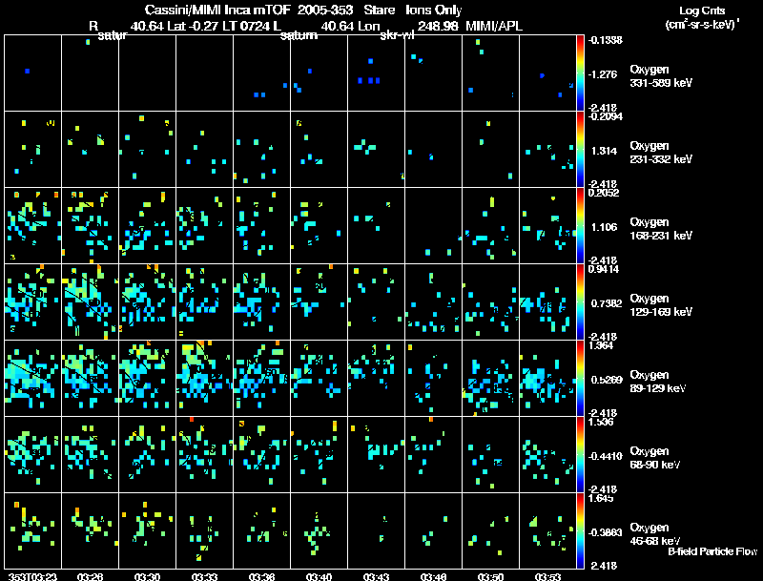Click the 03:40 time axis label

coord(319,577)
